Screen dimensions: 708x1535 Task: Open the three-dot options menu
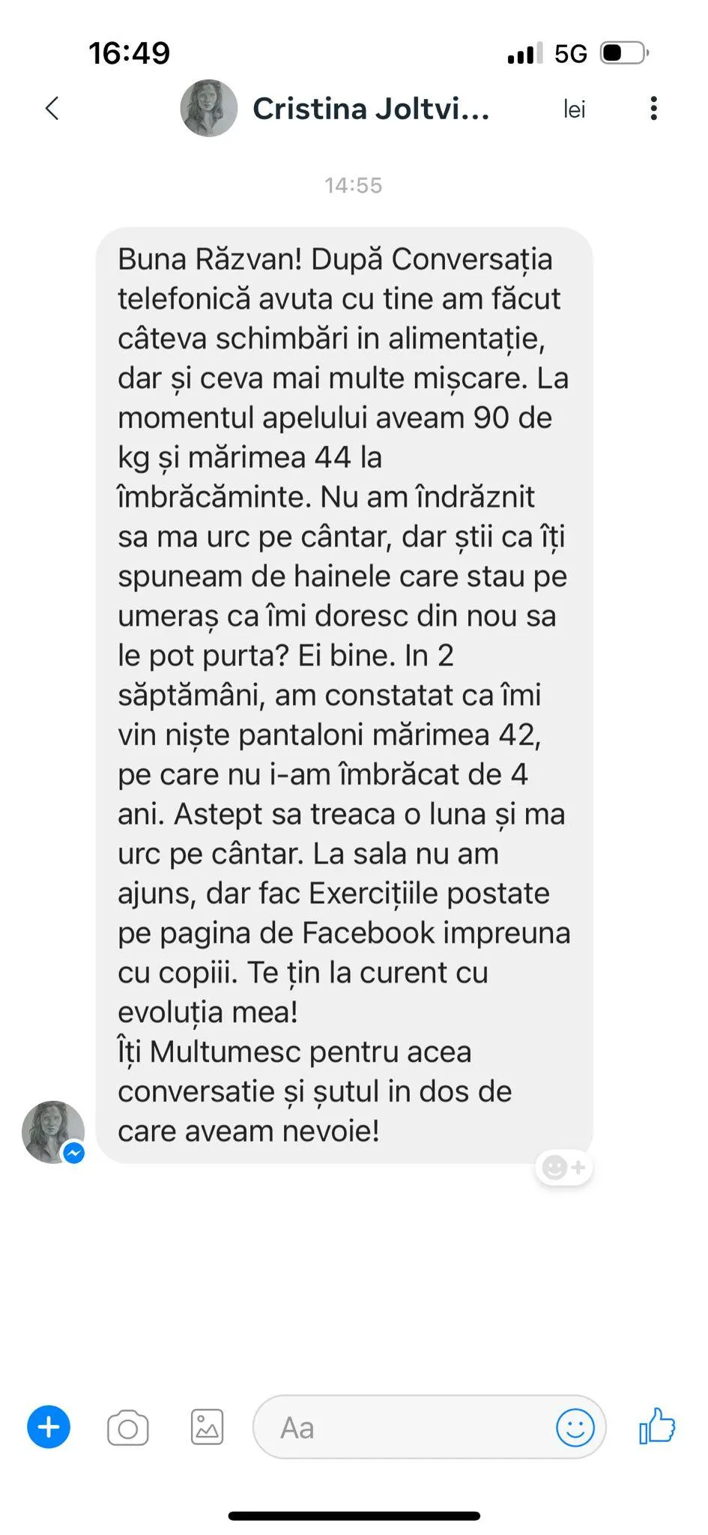click(654, 109)
